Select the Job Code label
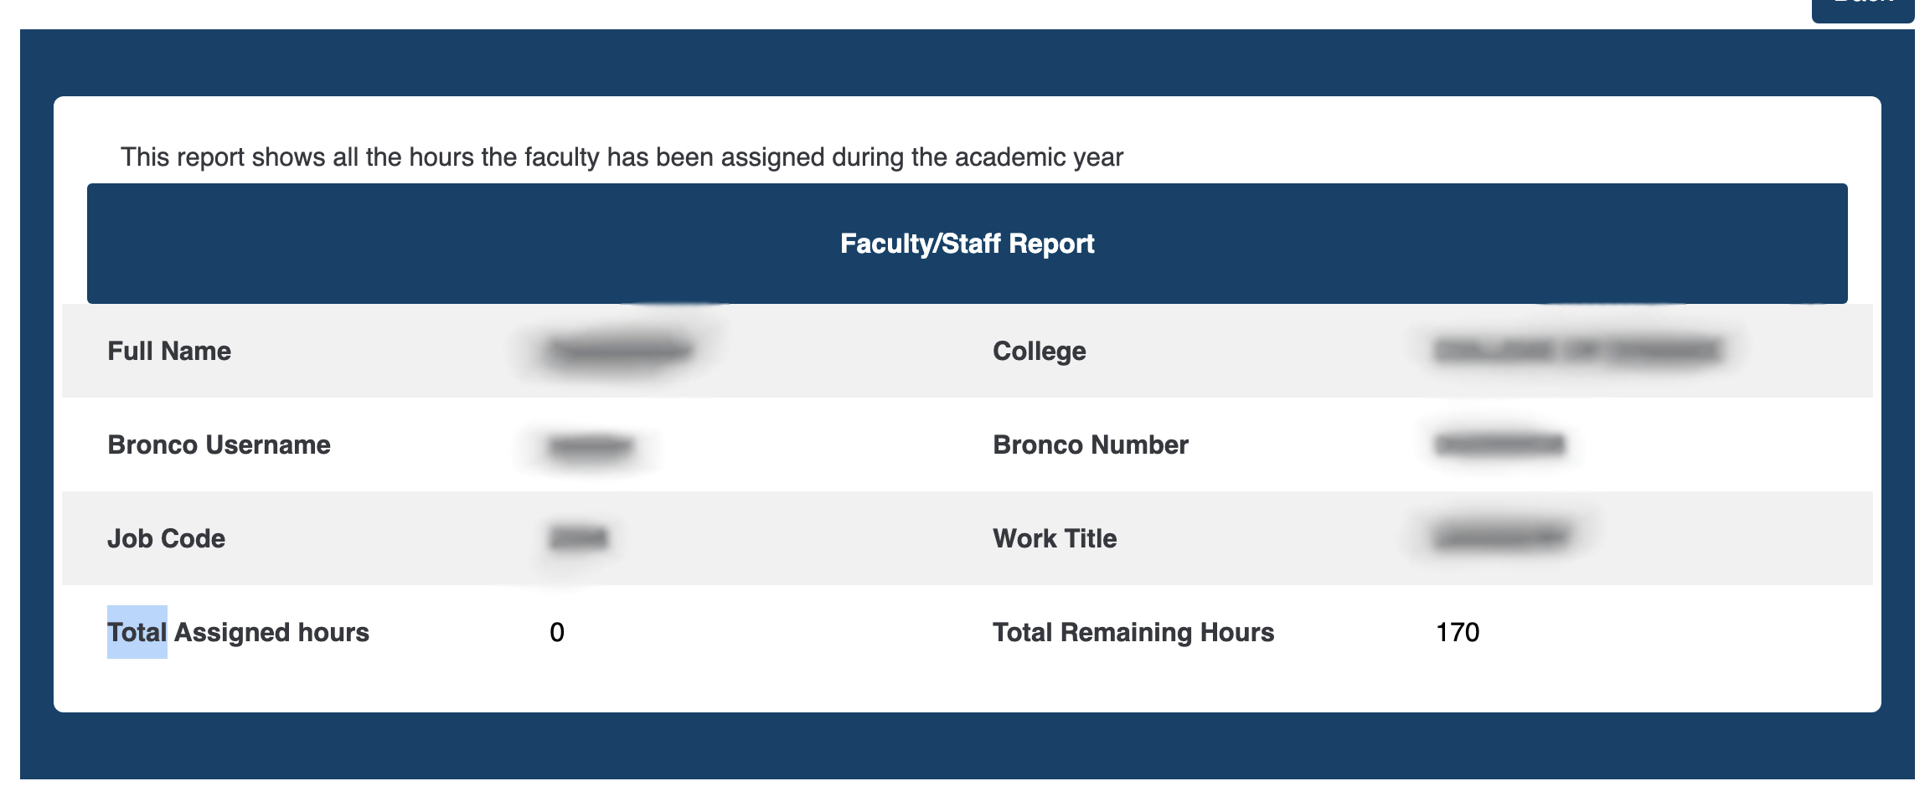This screenshot has width=1930, height=812. point(166,538)
